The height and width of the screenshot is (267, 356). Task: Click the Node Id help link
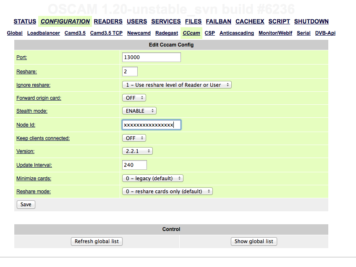click(26, 125)
